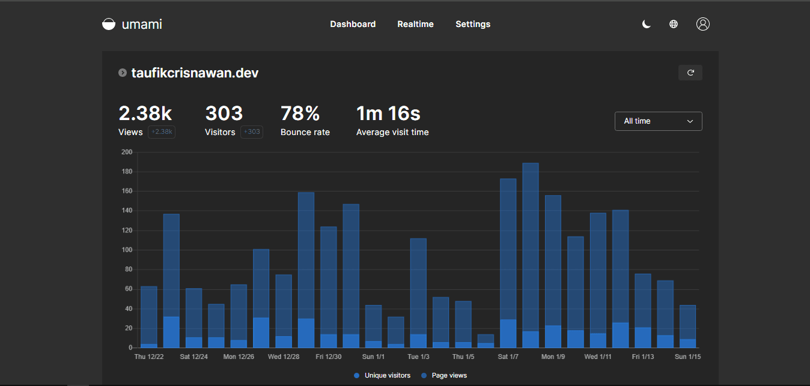810x386 pixels.
Task: Click the +2.38k views change badge
Action: coord(162,132)
